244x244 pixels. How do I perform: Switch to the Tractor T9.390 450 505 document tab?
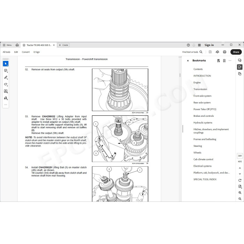point(39,45)
